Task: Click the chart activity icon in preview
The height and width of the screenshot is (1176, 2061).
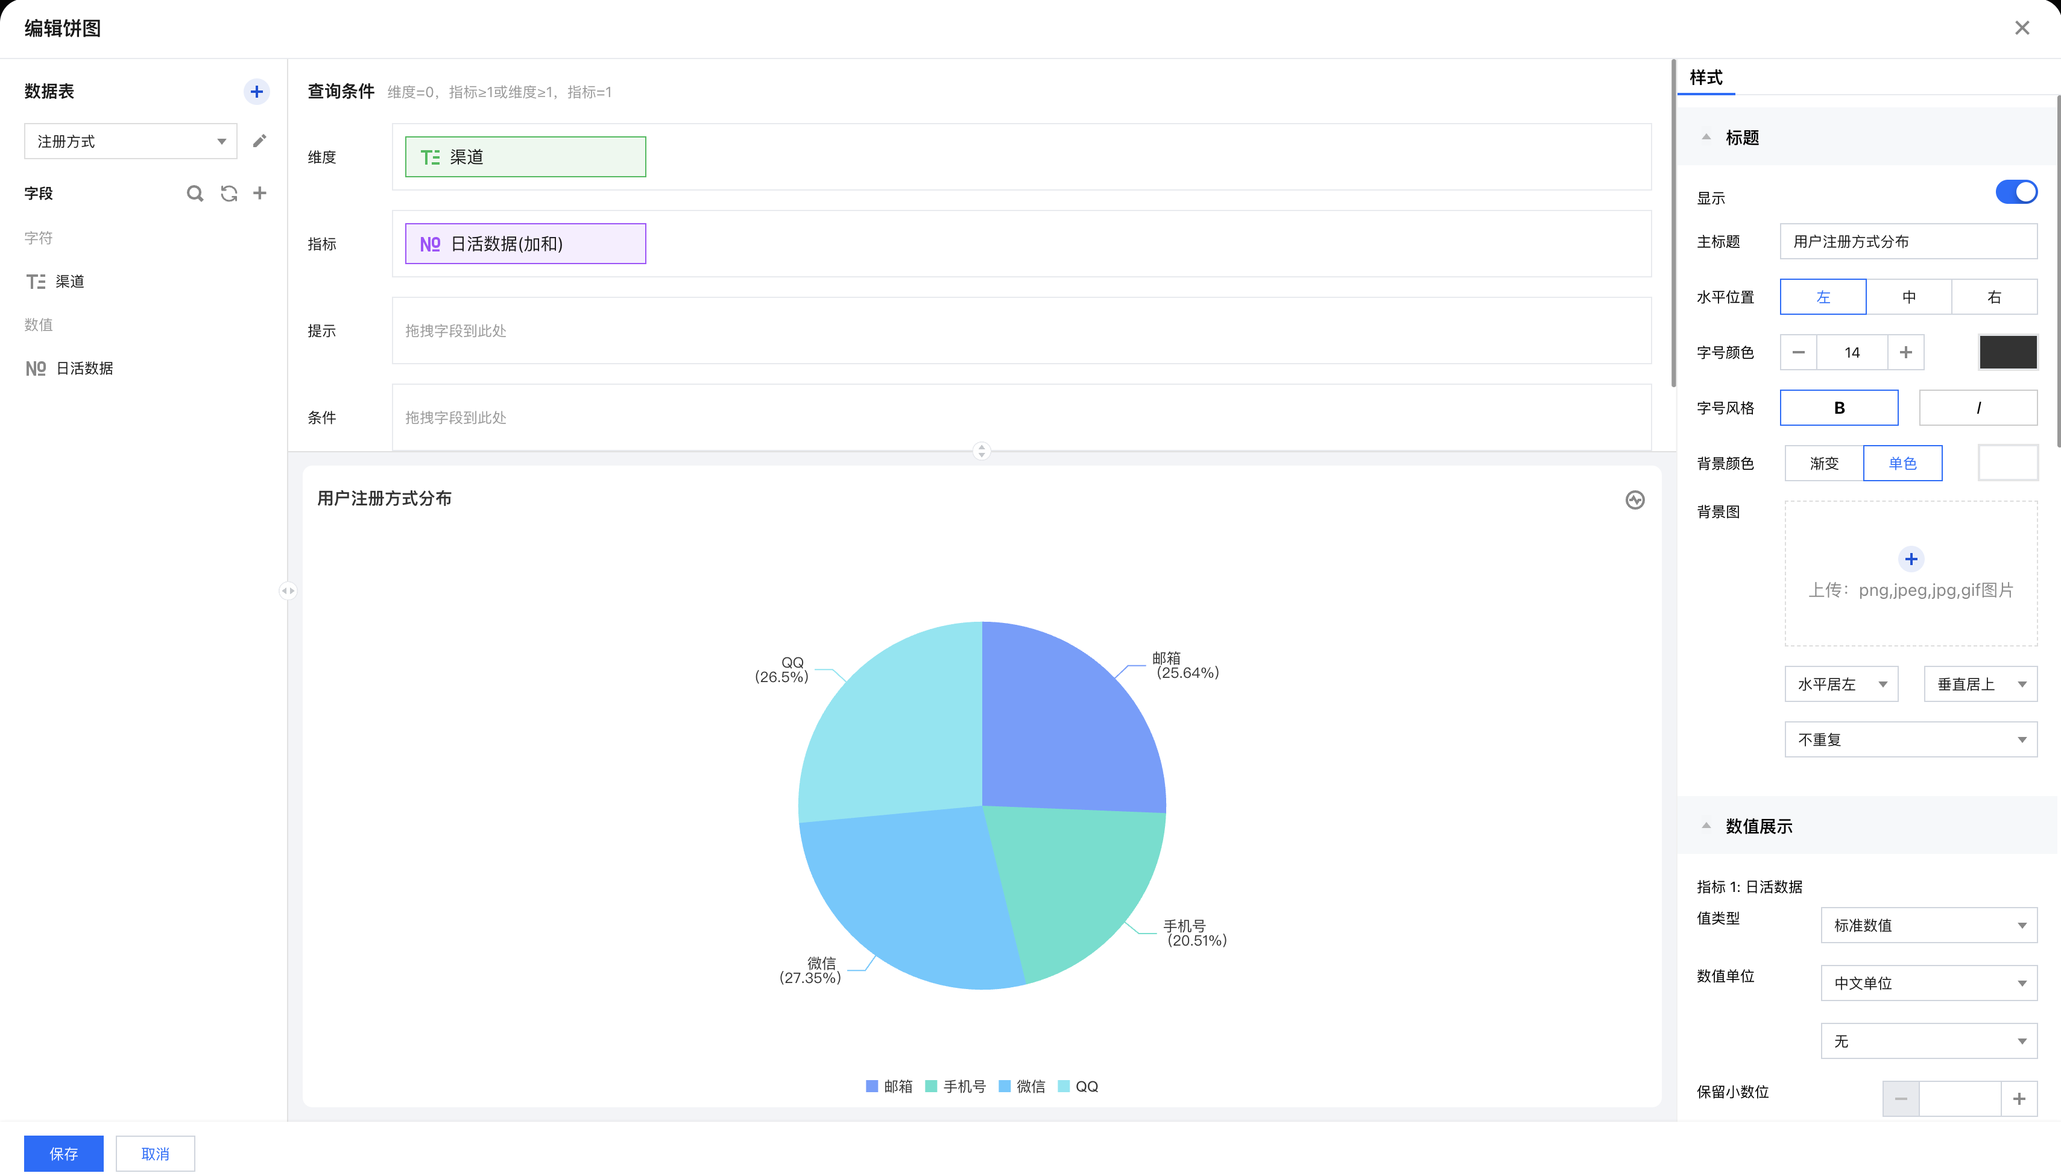Action: click(x=1635, y=500)
